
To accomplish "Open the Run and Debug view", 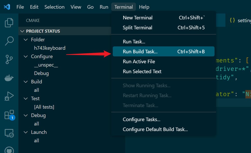I will click(9, 96).
